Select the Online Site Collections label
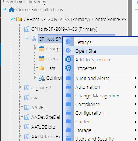The height and width of the screenshot is (141, 138). click(x=39, y=10)
